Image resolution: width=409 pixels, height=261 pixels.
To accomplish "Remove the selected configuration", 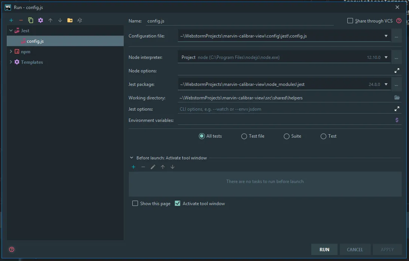I will [x=21, y=20].
